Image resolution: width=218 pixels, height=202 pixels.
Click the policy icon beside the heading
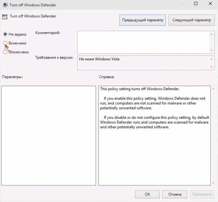tap(5, 17)
